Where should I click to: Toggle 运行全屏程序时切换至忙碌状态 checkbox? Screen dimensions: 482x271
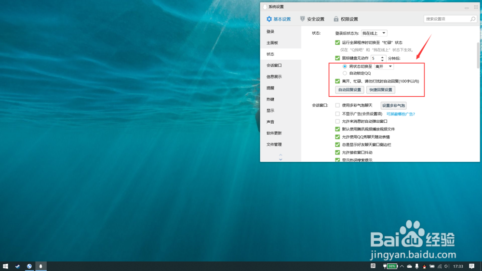click(x=337, y=43)
